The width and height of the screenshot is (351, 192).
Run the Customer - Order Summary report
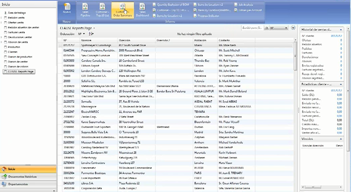pyautogui.click(x=122, y=10)
